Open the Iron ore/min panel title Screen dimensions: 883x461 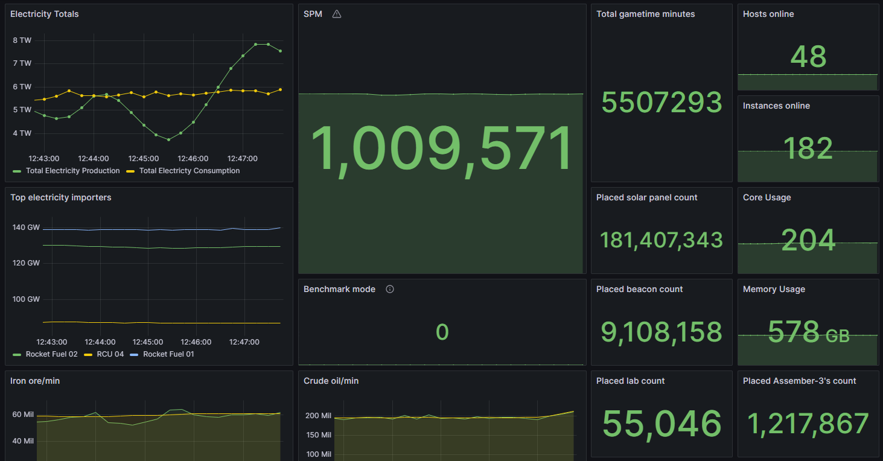[x=35, y=381]
